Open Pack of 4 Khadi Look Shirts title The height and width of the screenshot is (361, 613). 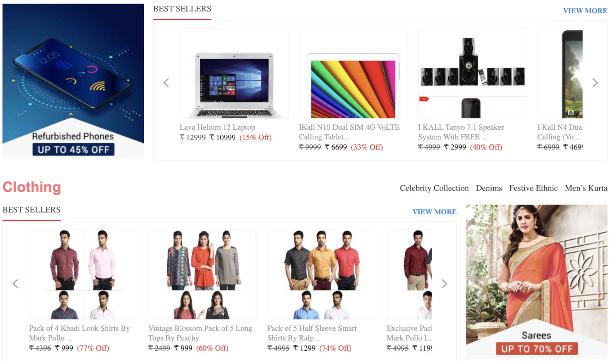79,333
